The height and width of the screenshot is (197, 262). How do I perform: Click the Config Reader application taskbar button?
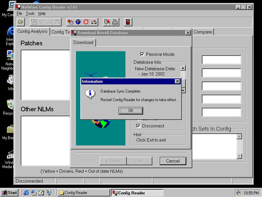pyautogui.click(x=137, y=193)
